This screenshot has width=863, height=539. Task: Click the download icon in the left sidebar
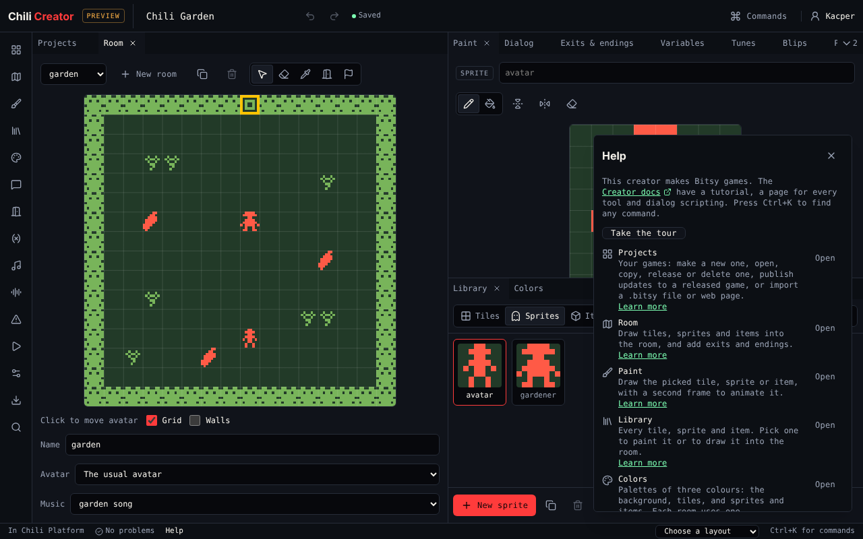[16, 400]
